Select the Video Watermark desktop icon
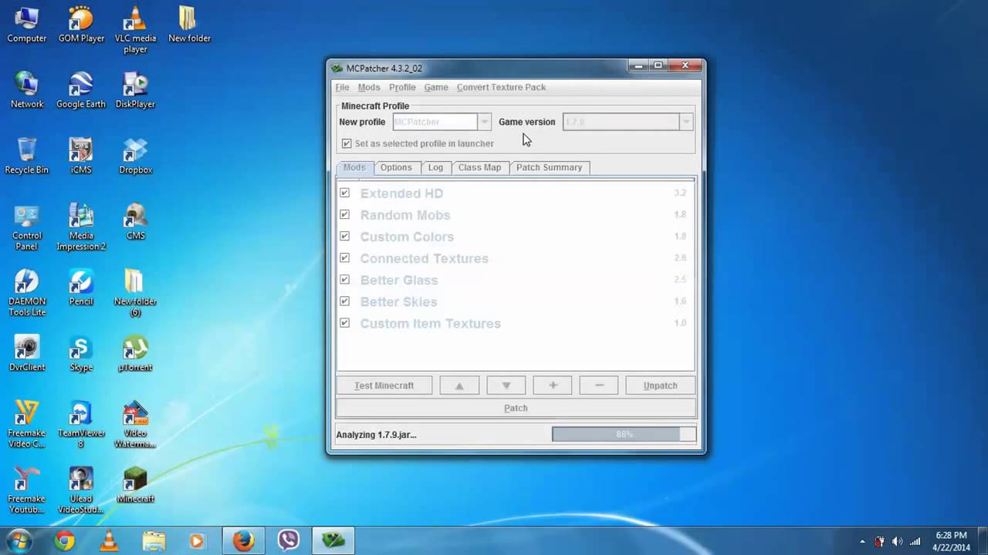Screen dimensions: 988x555 135,424
